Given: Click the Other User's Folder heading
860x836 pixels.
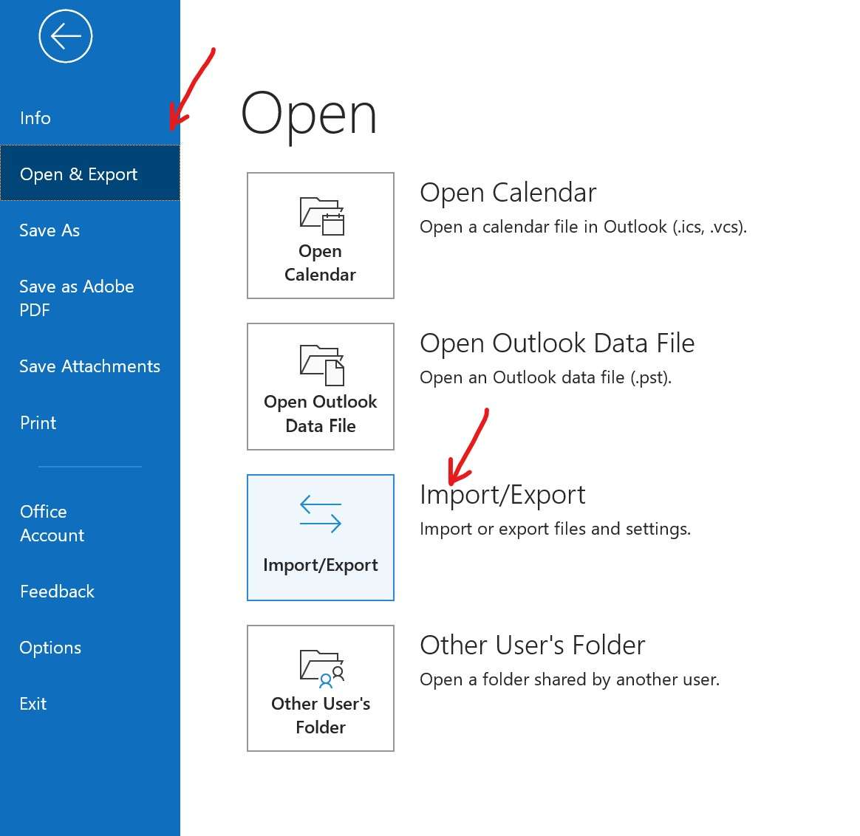Looking at the screenshot, I should tap(532, 645).
